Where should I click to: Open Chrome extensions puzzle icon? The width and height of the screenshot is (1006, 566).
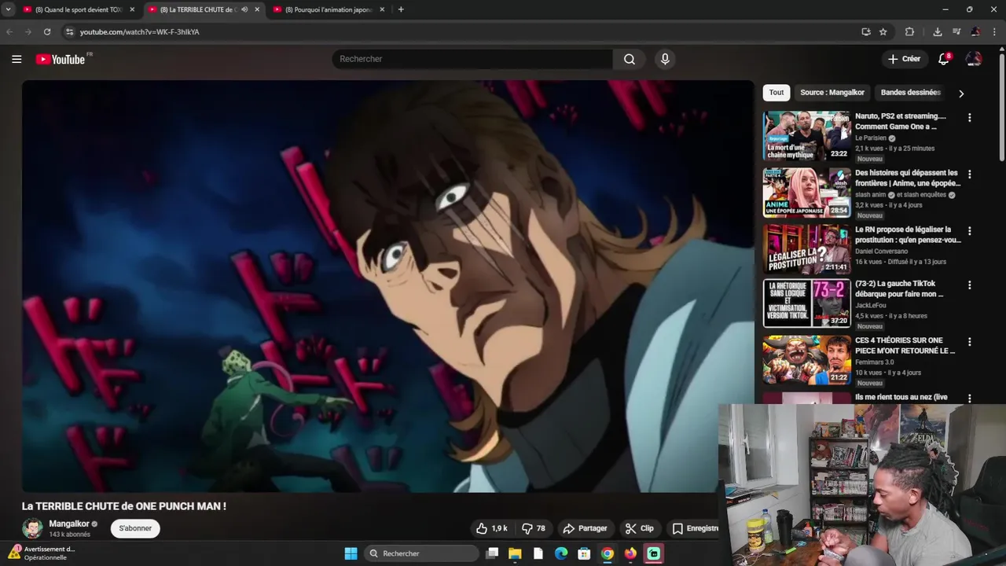(909, 31)
